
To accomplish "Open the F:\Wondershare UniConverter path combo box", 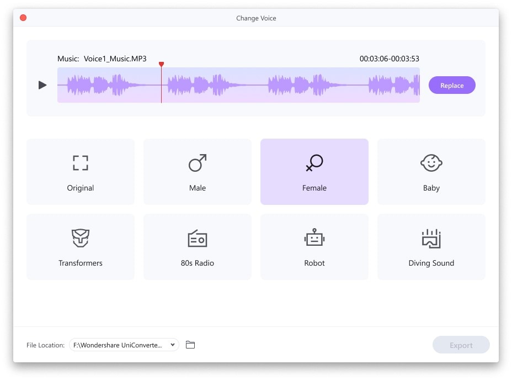I will (x=124, y=345).
